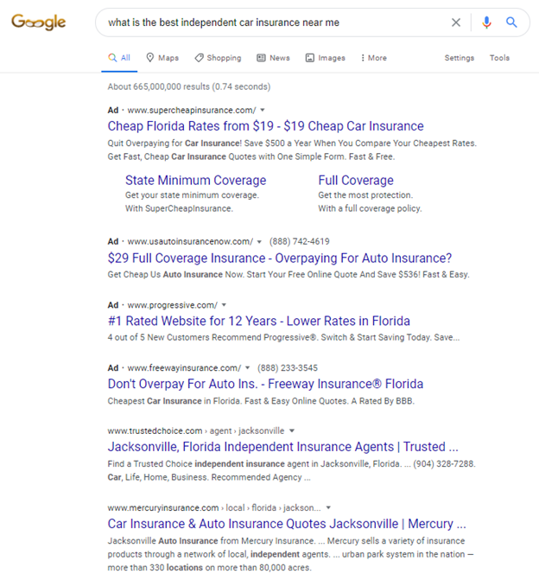Image resolution: width=539 pixels, height=580 pixels.
Task: Clear the search box with X icon
Action: (x=456, y=22)
